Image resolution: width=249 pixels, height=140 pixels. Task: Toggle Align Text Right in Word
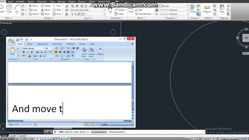click(64, 52)
